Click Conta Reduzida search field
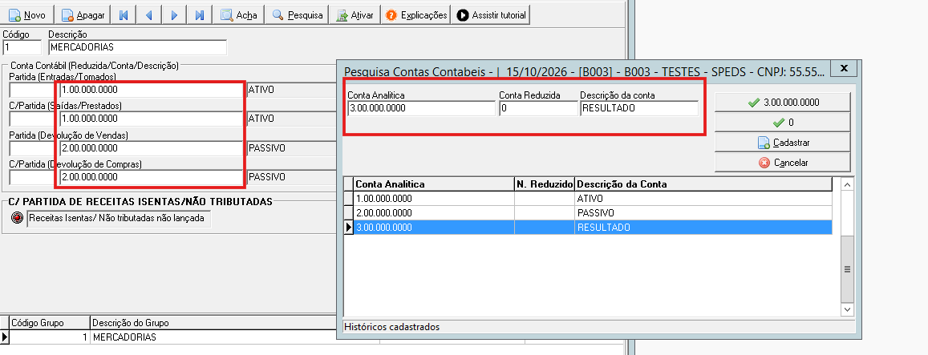Screen dimensions: 928x355 tap(538, 108)
